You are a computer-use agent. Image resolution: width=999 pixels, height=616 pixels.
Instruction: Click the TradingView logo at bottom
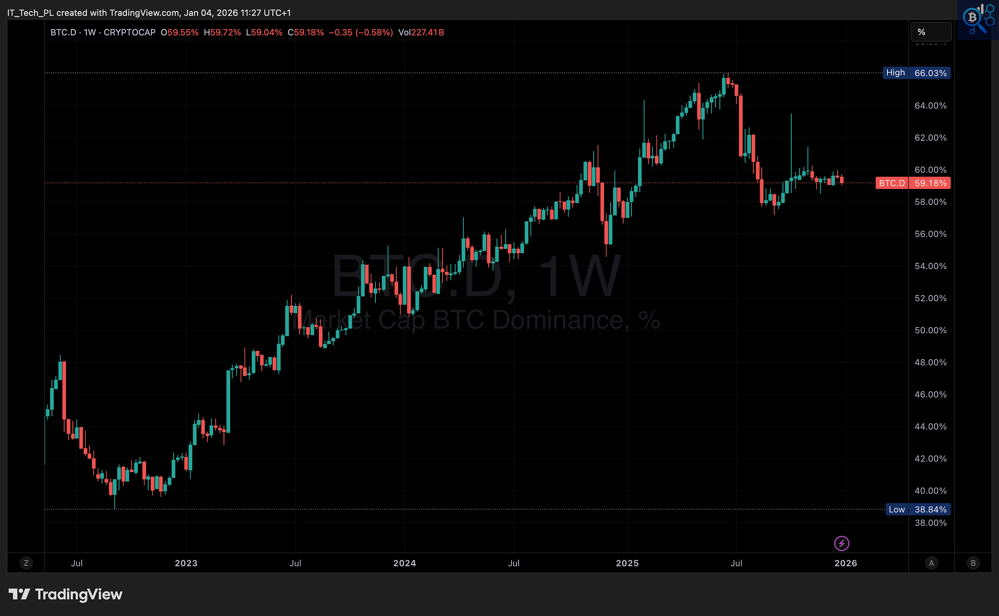tap(65, 594)
